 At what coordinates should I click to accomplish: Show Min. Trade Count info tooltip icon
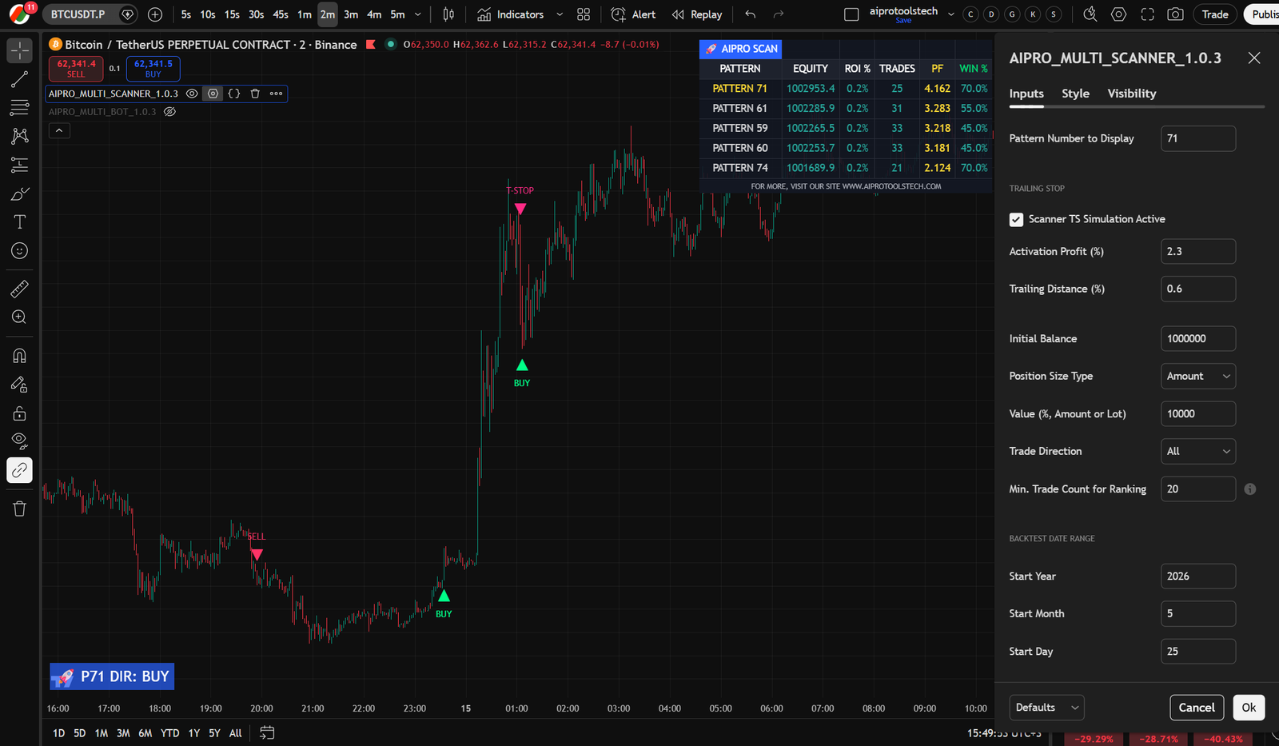tap(1250, 489)
